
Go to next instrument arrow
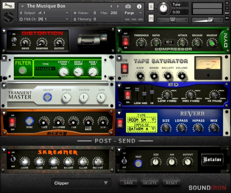click(x=118, y=6)
